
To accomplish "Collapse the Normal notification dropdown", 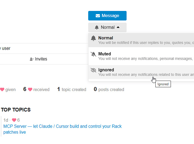I will pos(107,27).
